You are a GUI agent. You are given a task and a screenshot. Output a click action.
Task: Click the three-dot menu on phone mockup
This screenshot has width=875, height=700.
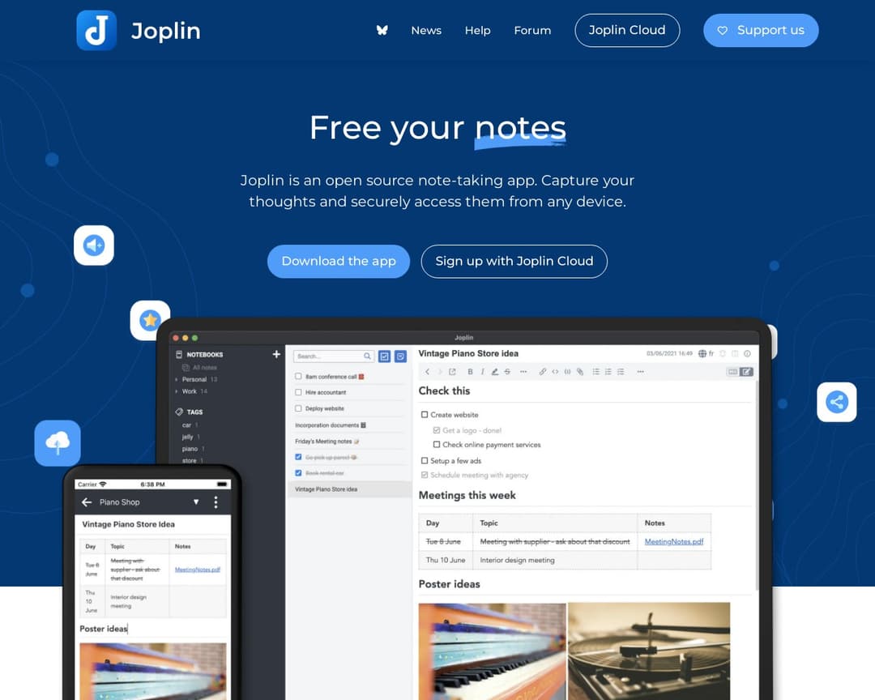click(216, 502)
